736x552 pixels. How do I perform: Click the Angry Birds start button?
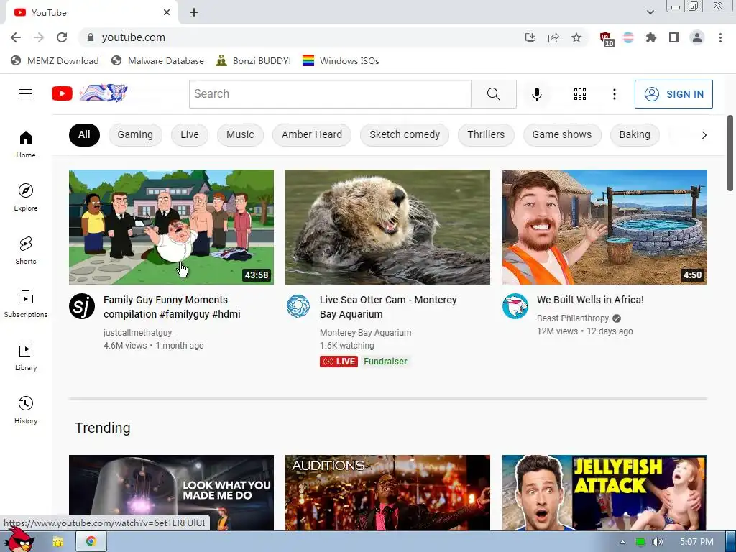(19, 540)
